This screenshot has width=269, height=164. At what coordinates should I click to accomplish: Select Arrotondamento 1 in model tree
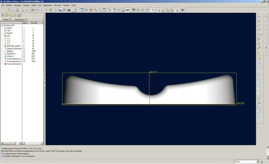pos(14,59)
